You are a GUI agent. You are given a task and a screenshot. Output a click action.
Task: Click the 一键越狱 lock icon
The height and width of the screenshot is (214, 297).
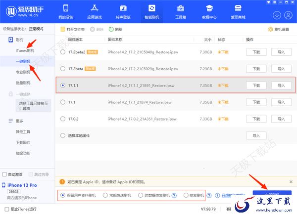click(10, 94)
